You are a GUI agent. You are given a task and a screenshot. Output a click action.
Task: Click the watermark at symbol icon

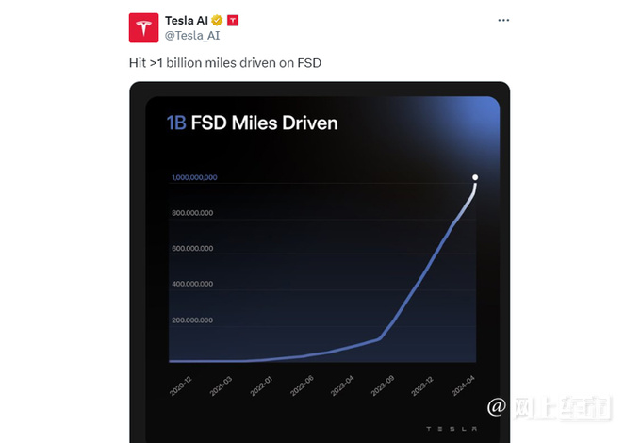pyautogui.click(x=497, y=407)
